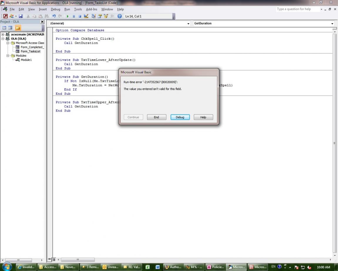Open the Excel taskbar icon
338x271 pixels.
click(x=148, y=267)
